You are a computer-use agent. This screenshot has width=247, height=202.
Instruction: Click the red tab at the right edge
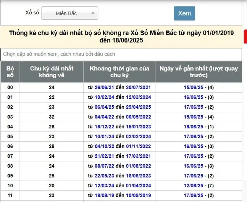[245, 36]
